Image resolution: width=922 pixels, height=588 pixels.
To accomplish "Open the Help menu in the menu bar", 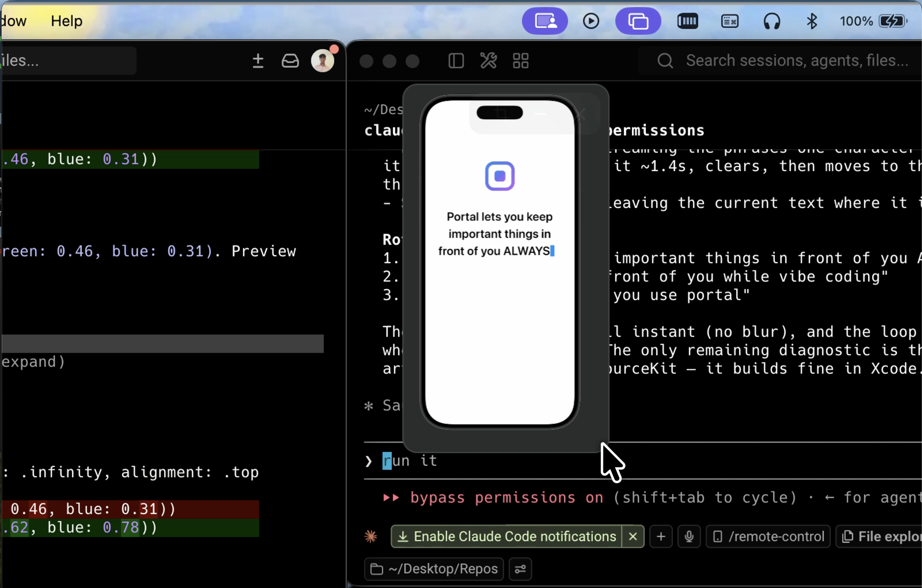I will click(67, 21).
